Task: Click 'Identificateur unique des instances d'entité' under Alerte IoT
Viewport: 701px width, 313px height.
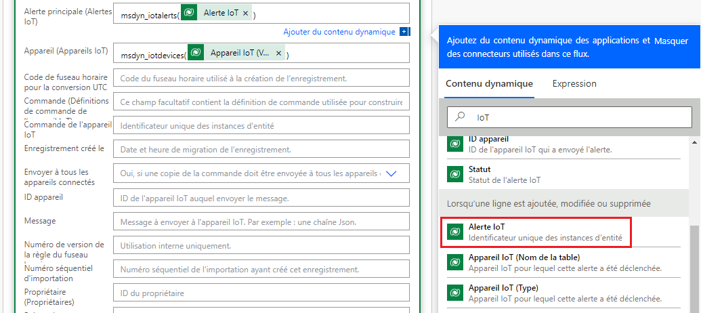Action: point(545,238)
